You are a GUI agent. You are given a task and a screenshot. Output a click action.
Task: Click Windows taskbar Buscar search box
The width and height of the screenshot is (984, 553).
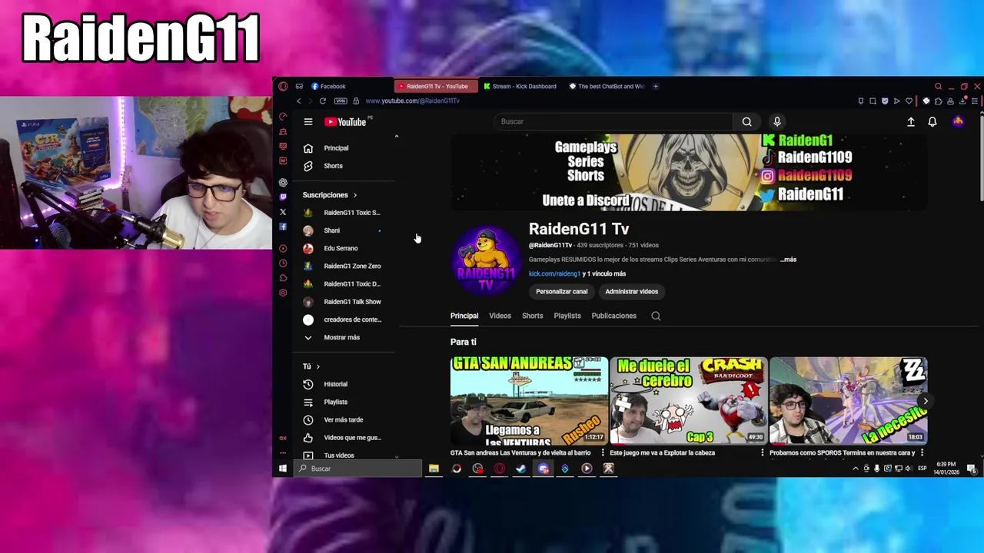[x=358, y=469]
